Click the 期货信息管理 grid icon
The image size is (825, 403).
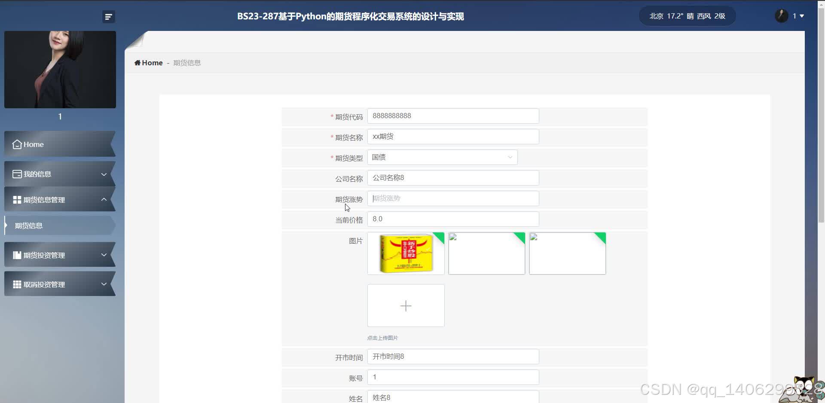[16, 199]
